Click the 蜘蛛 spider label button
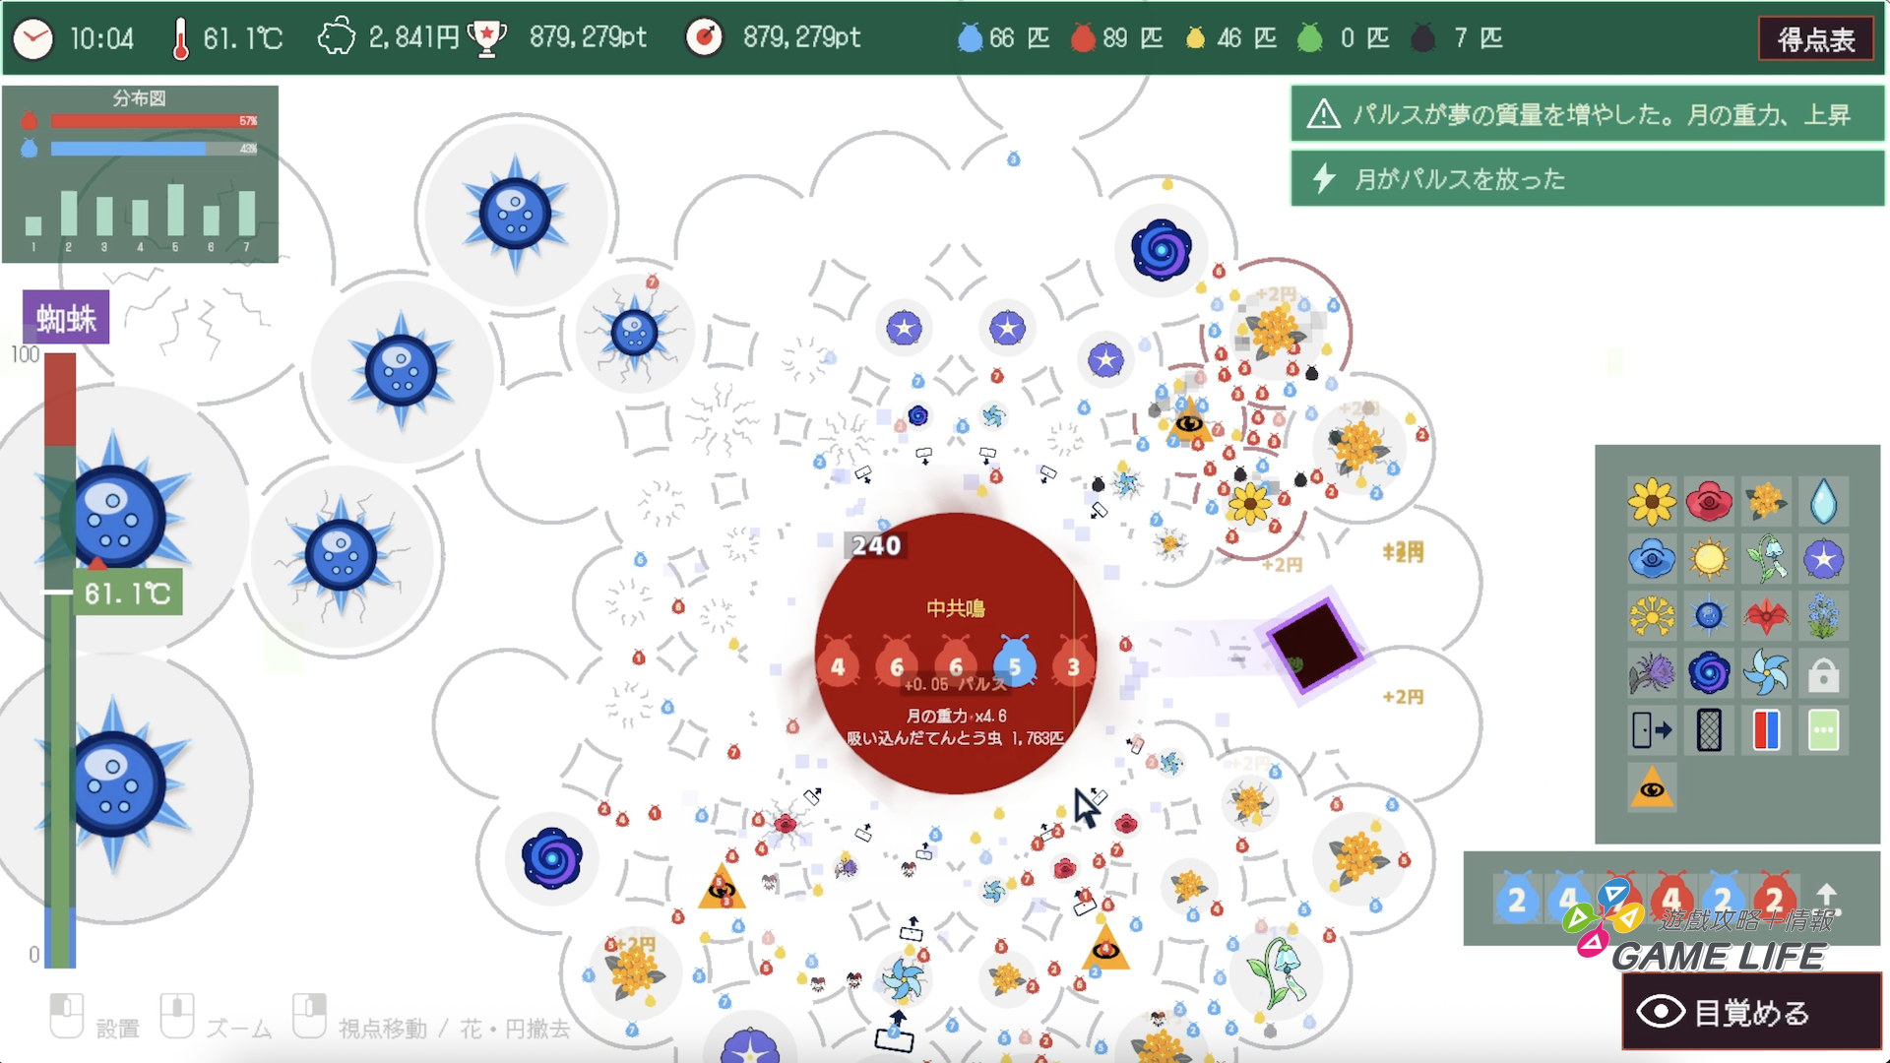 (66, 318)
